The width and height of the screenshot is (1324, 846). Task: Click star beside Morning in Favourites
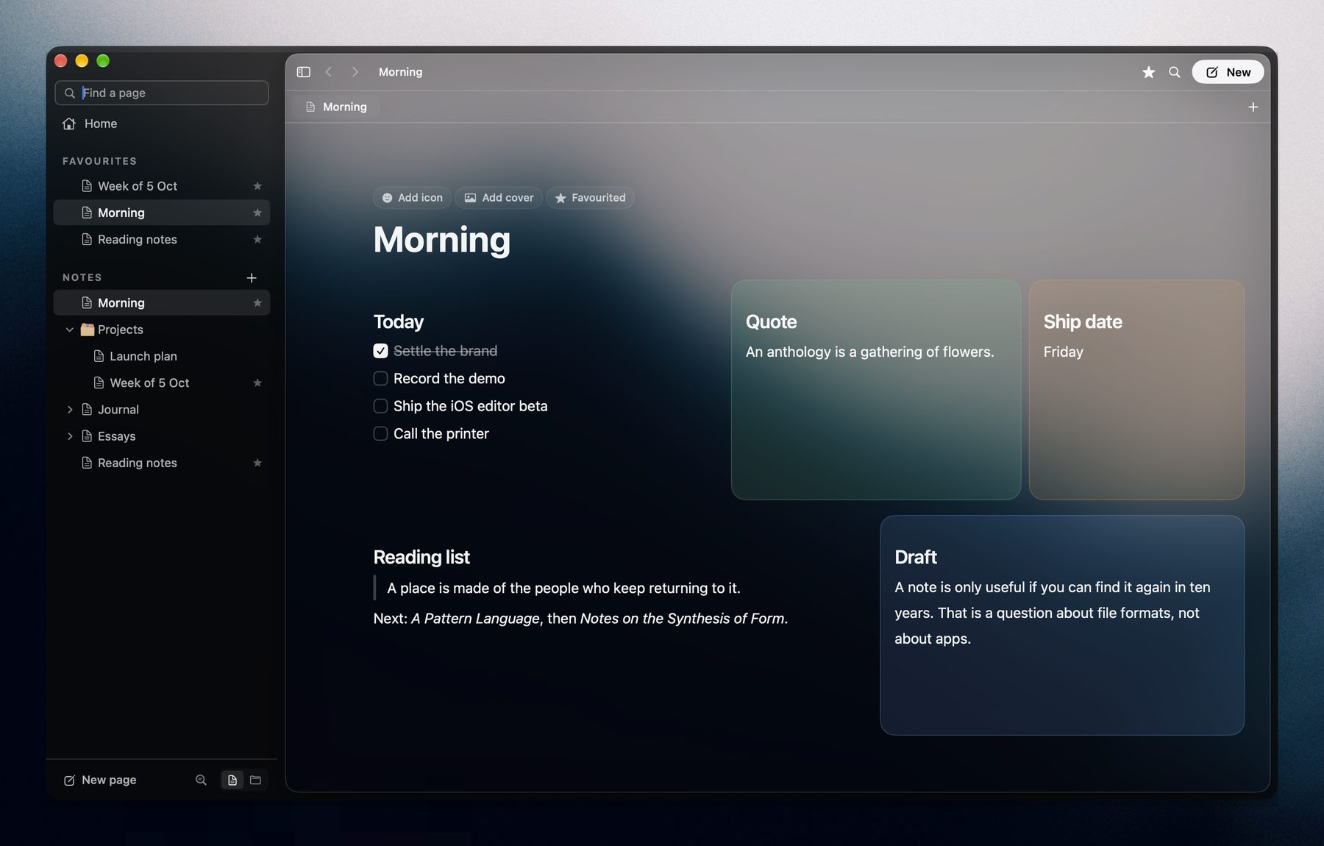coord(257,213)
